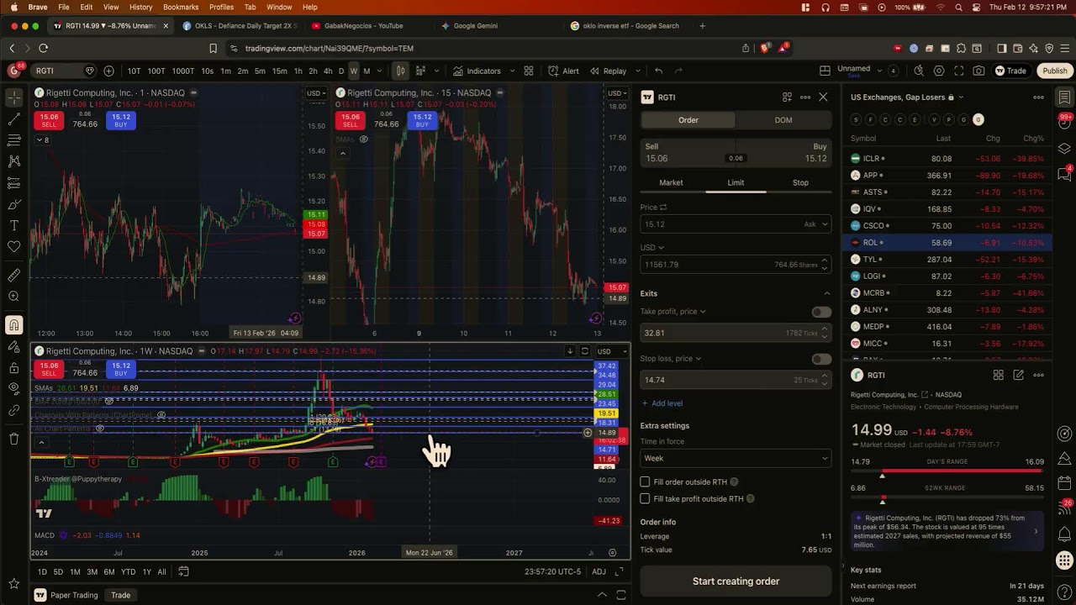The height and width of the screenshot is (605, 1076).
Task: Expand the Ask price source dropdown
Action: point(816,224)
